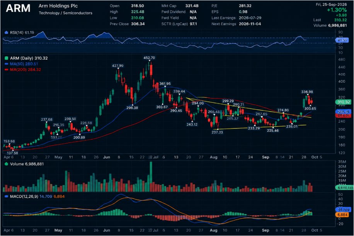Click the green ARM (Daily) legend square

click(x=6, y=58)
